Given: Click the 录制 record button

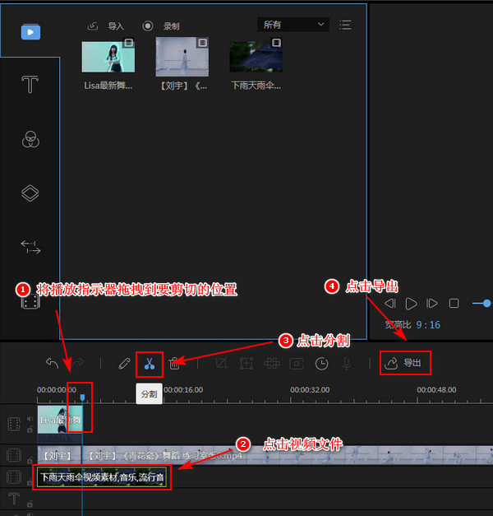Looking at the screenshot, I should pyautogui.click(x=161, y=26).
